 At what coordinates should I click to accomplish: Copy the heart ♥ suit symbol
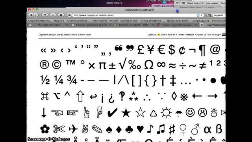[140, 129]
